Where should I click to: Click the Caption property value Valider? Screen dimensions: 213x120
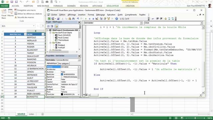pyautogui.click(x=69, y=82)
